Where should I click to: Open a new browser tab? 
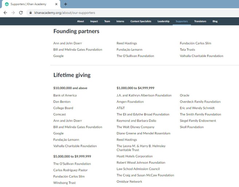tap(66, 4)
